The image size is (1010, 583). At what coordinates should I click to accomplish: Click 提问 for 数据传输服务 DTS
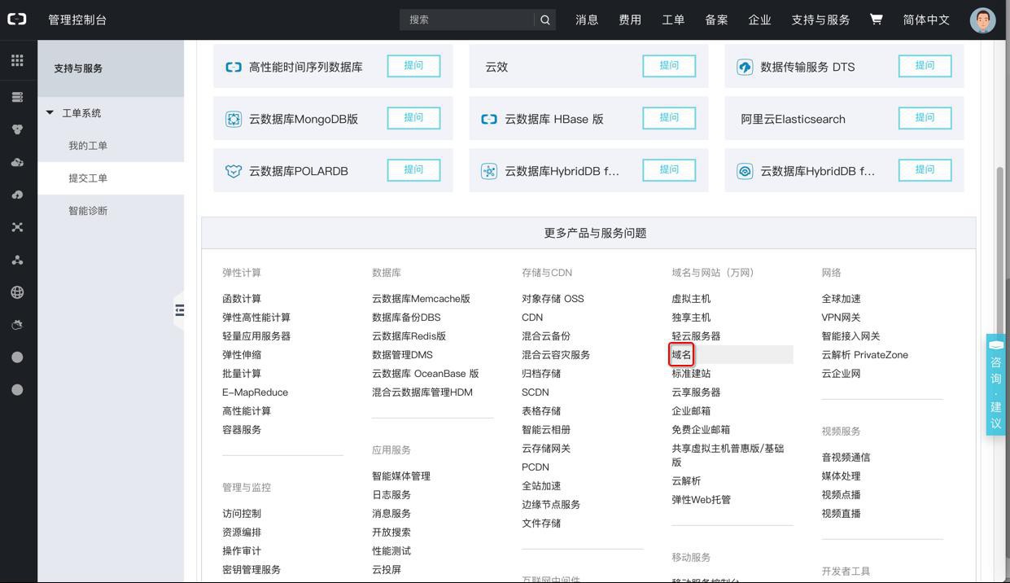[925, 66]
